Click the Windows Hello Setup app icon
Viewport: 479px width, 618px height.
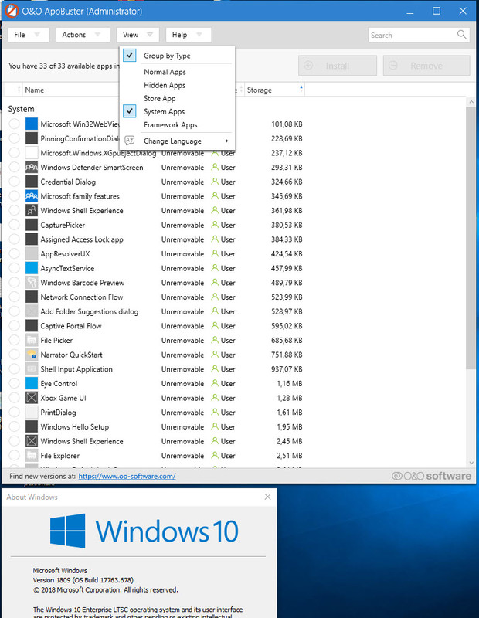(32, 427)
